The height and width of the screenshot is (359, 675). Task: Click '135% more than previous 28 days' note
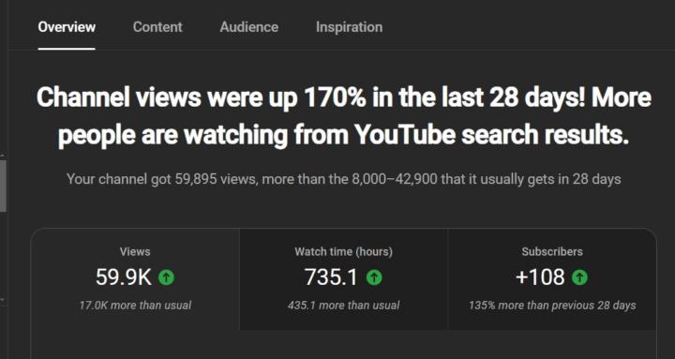click(552, 306)
